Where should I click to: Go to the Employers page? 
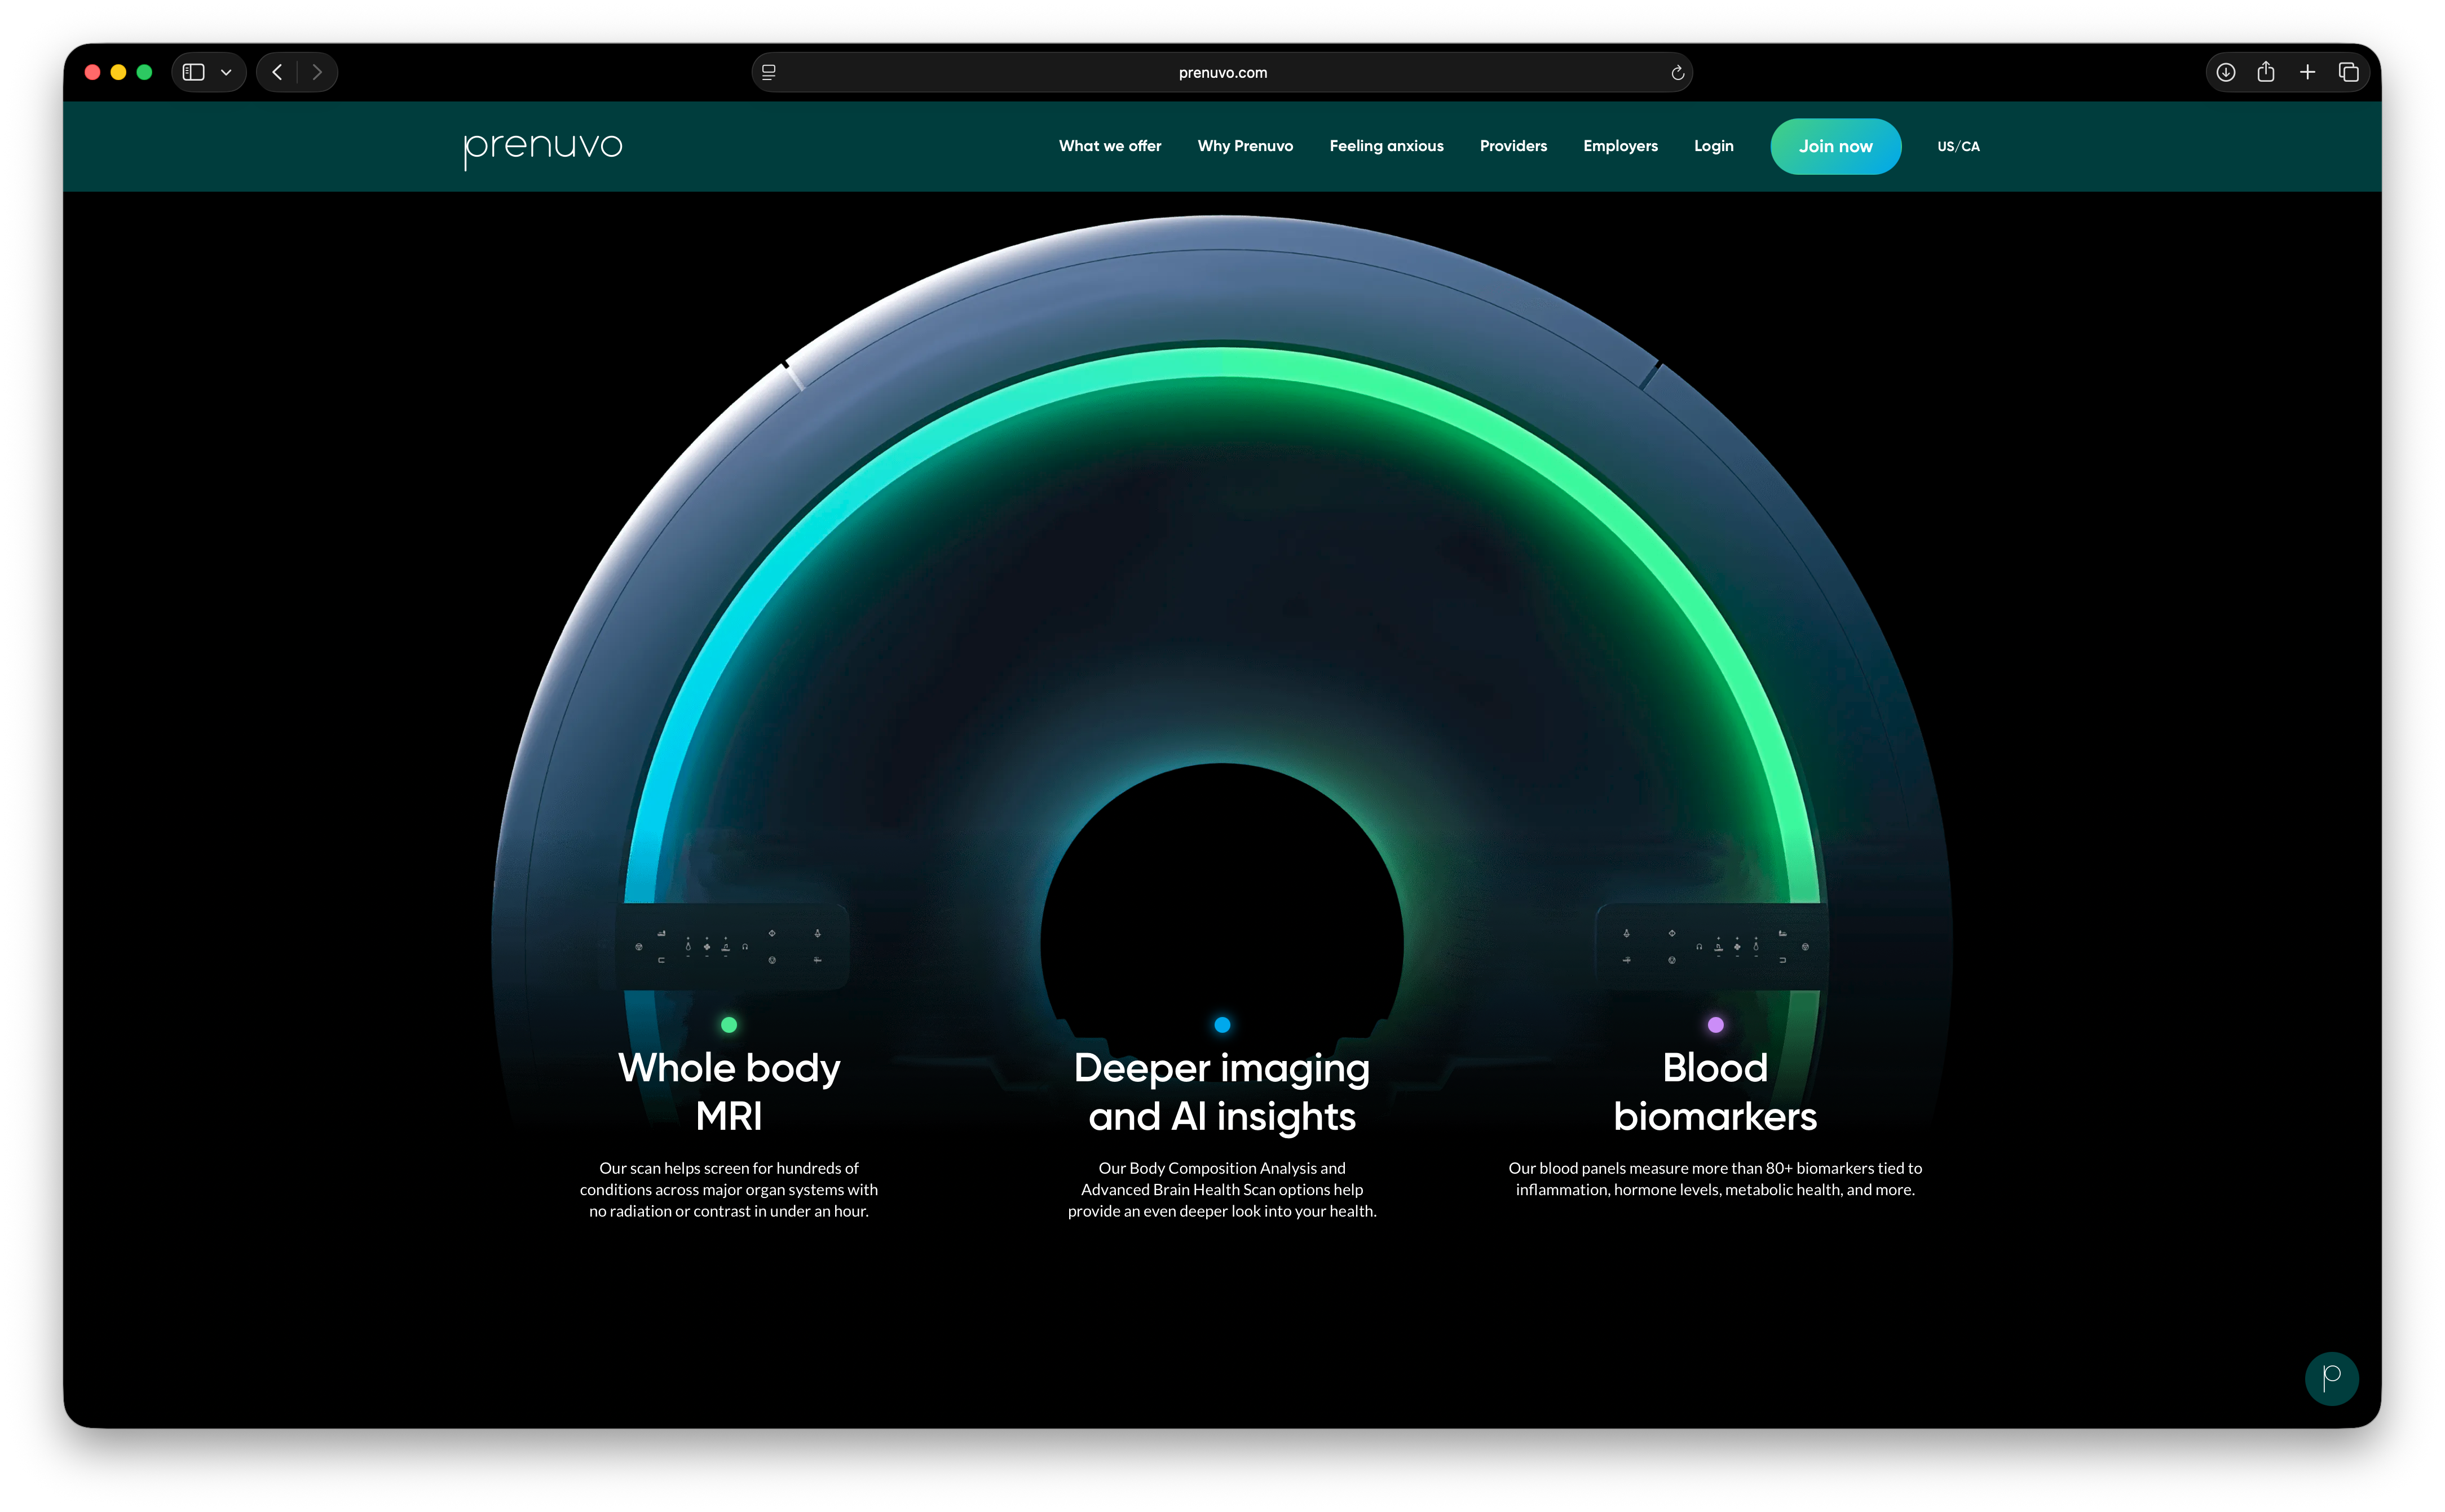click(x=1620, y=146)
